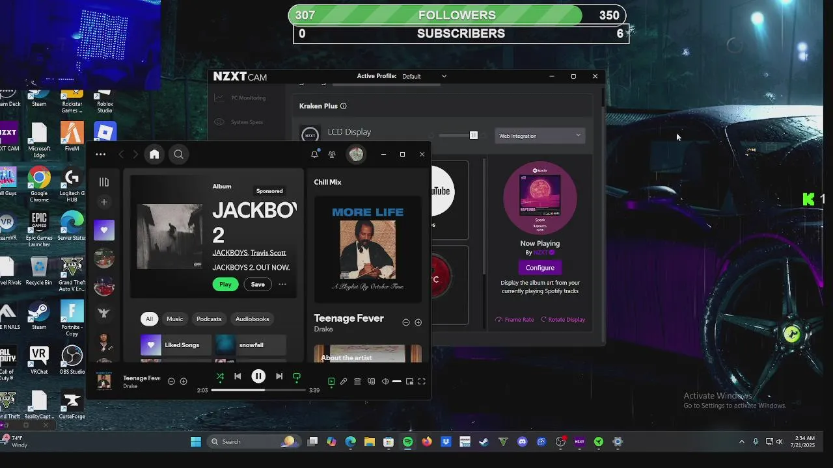Add Teenage Fever to Liked Songs
Viewport: 833px width, 468px height.
point(418,322)
